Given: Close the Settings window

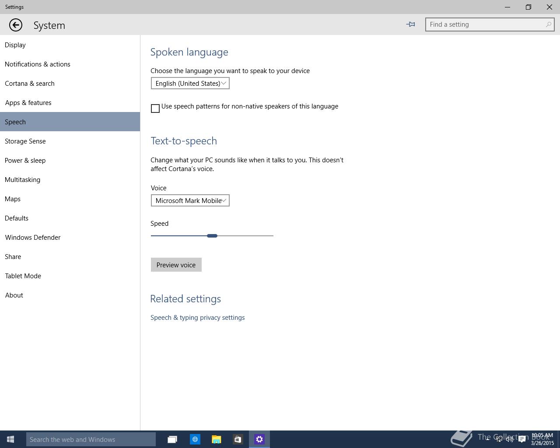Looking at the screenshot, I should [x=549, y=7].
